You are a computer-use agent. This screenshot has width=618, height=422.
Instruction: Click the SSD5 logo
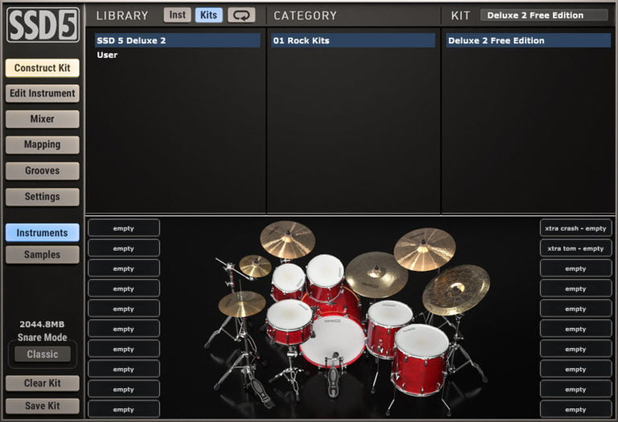(43, 25)
